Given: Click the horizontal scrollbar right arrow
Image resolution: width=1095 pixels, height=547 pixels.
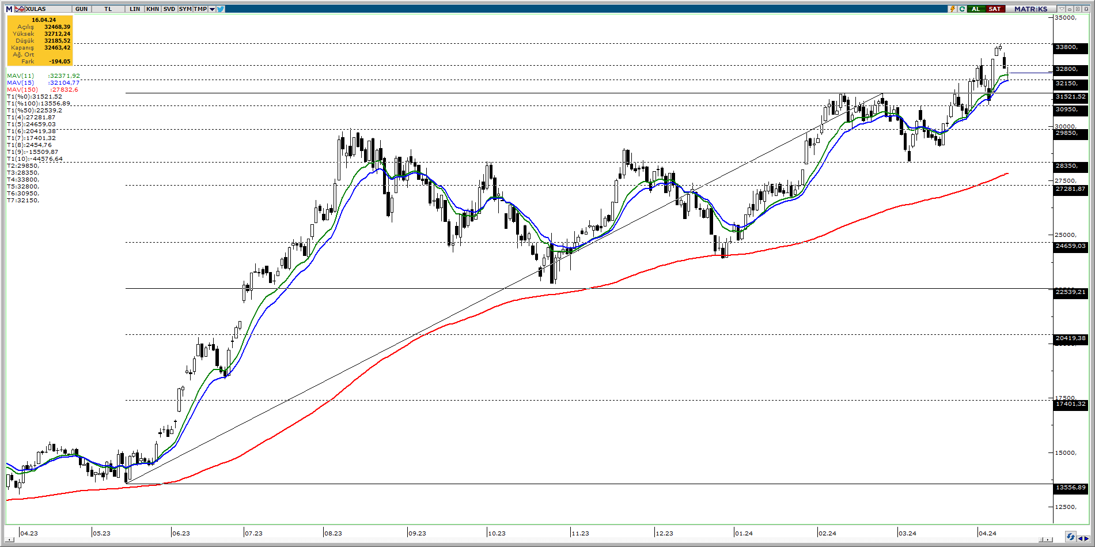Looking at the screenshot, I should click(x=1048, y=540).
